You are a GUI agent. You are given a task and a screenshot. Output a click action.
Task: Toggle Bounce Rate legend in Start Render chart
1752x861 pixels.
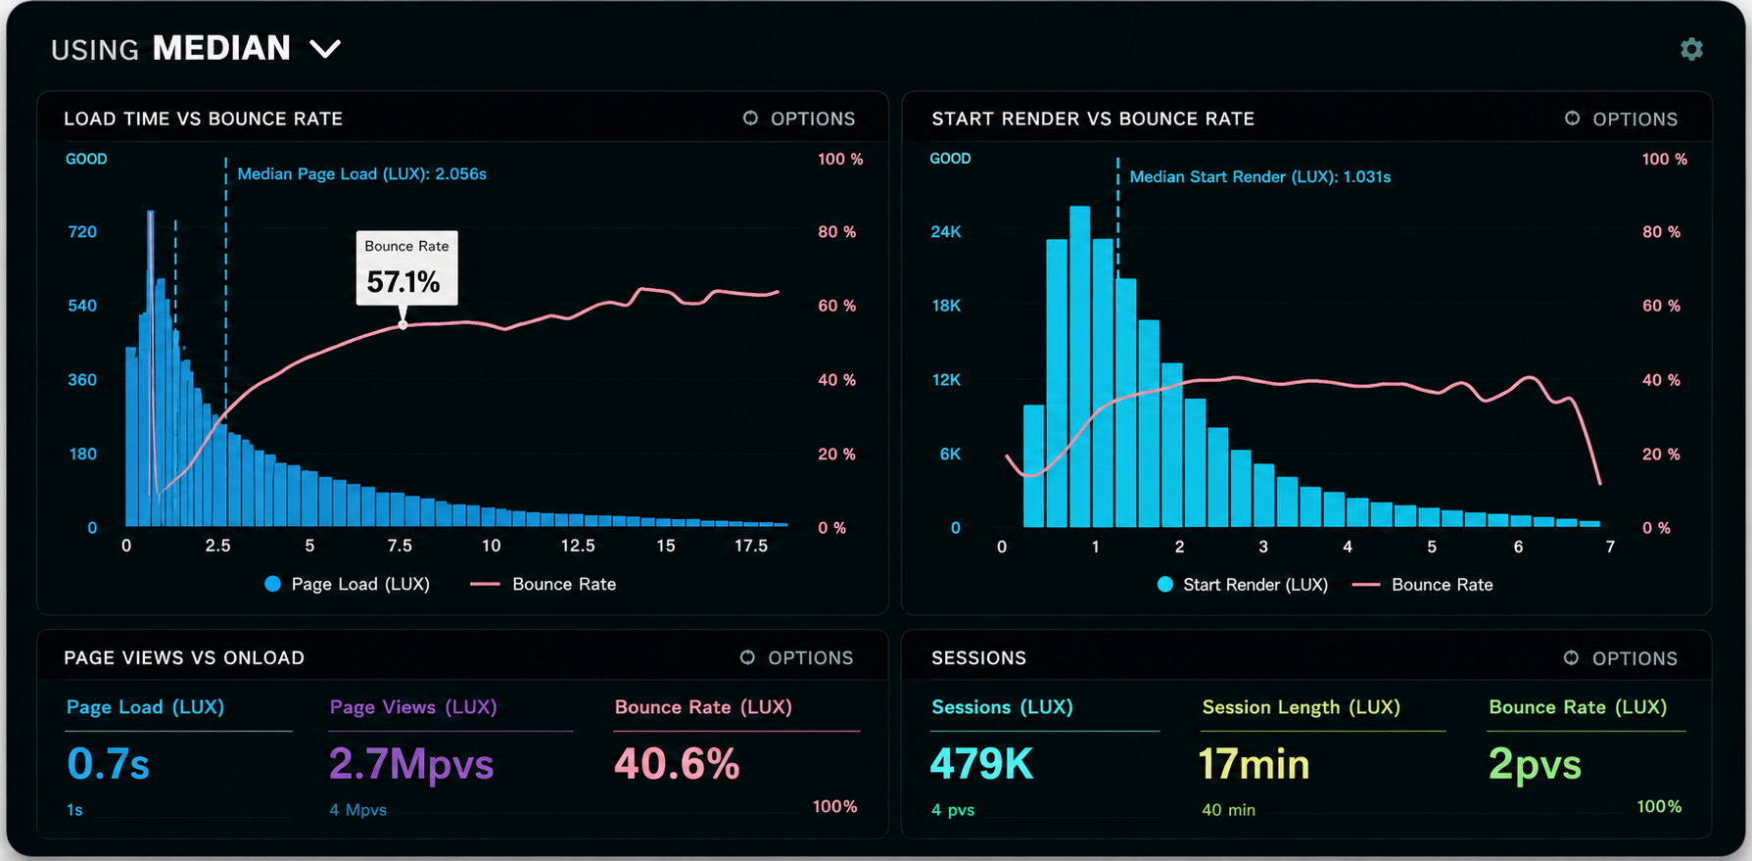coord(1423,585)
